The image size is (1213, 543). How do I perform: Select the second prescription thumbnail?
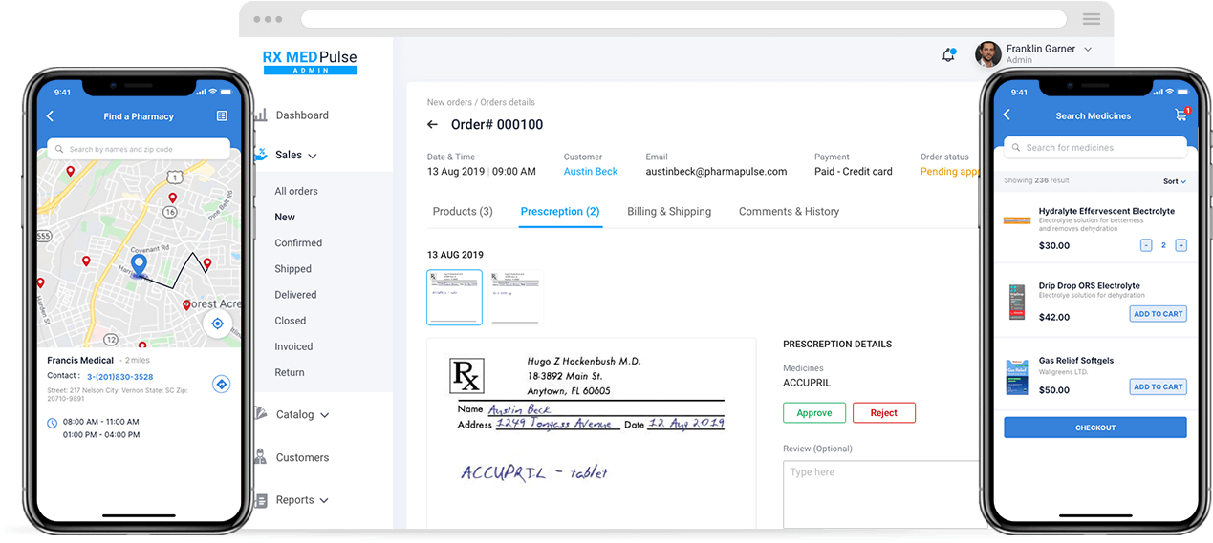pos(516,297)
